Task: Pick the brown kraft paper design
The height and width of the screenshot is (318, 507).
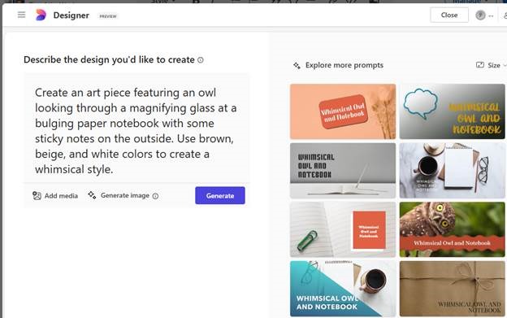Action: click(452, 289)
